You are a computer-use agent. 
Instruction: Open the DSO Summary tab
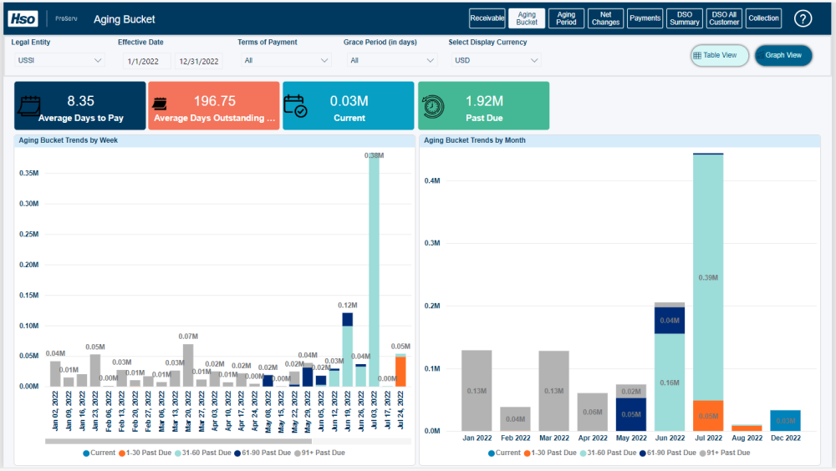pos(685,18)
